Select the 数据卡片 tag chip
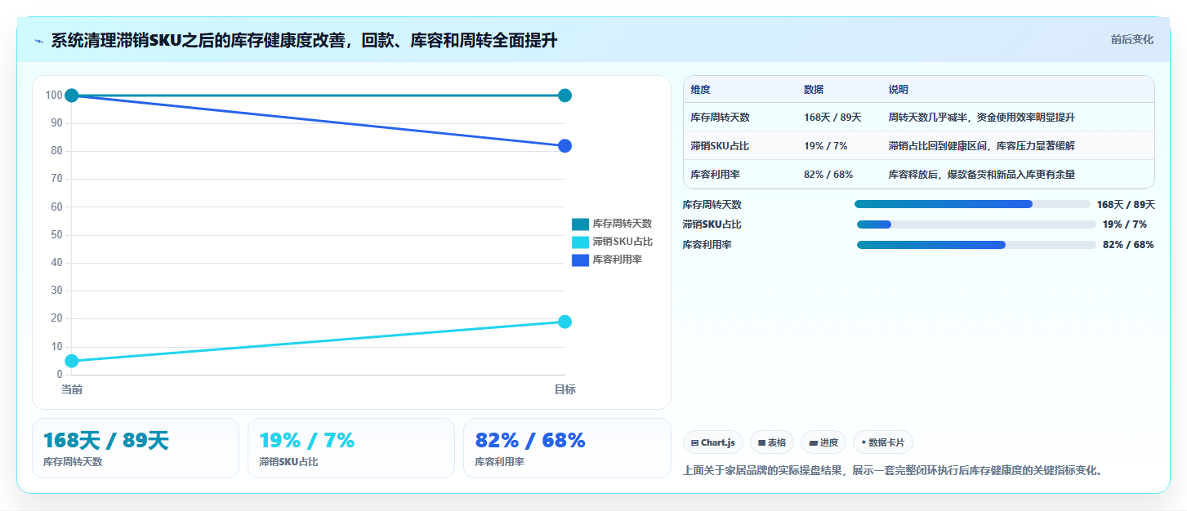 [x=882, y=442]
